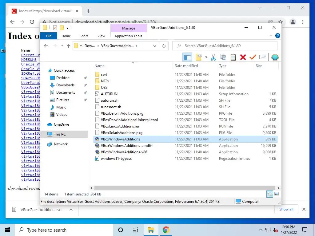Open VBoxGuestAdditions iso download options chevron
315x236 pixels.
[71, 210]
